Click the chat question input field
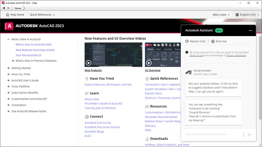This screenshot has width=262, height=147. [213, 134]
